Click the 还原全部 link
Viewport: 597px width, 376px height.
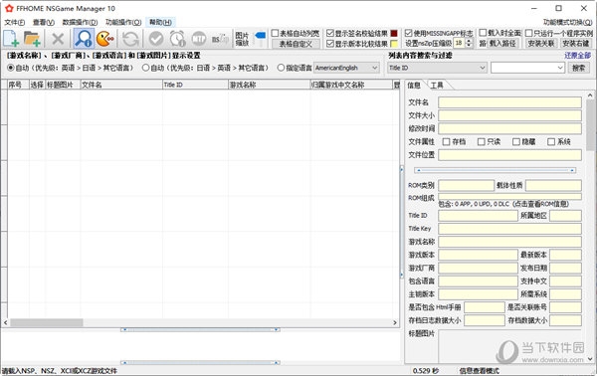(577, 56)
